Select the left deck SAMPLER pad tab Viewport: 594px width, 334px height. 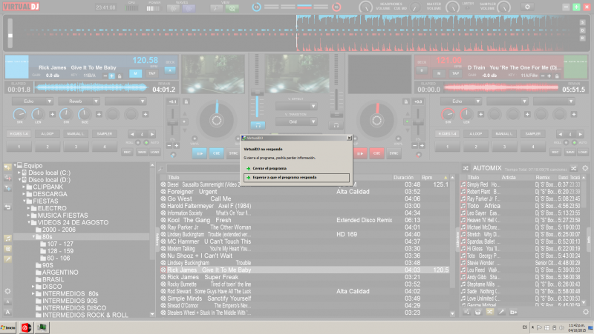pos(105,133)
